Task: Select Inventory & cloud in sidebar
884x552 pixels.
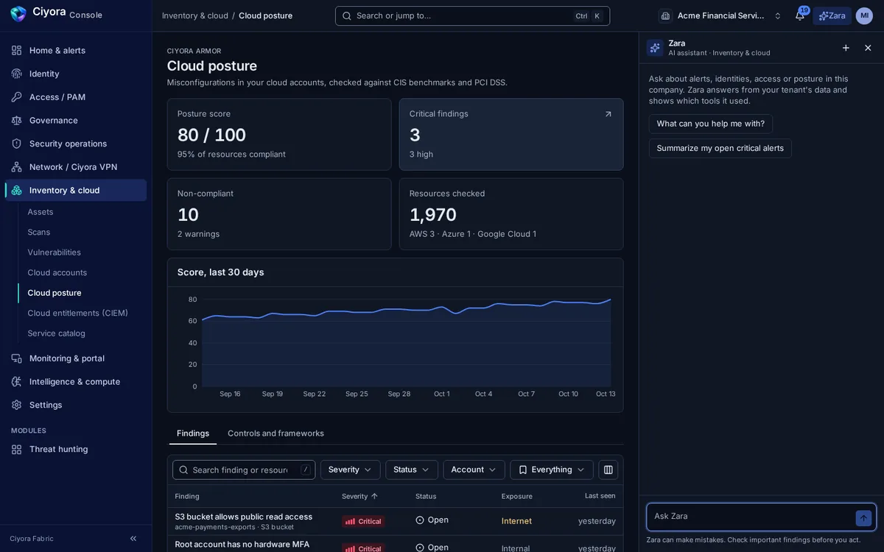Action: [76, 190]
